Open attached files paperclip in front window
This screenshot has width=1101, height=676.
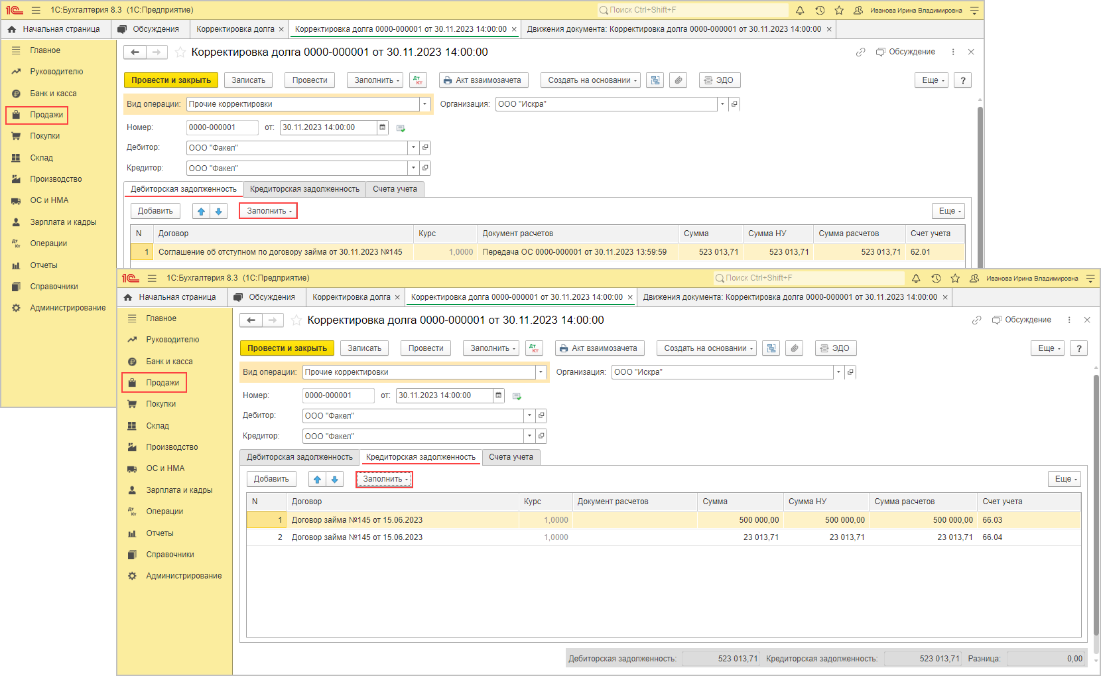[x=794, y=348]
